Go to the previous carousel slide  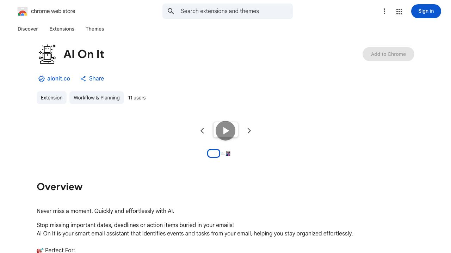tap(202, 131)
